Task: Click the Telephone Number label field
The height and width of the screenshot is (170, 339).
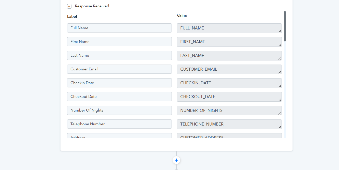Action: coord(119,124)
